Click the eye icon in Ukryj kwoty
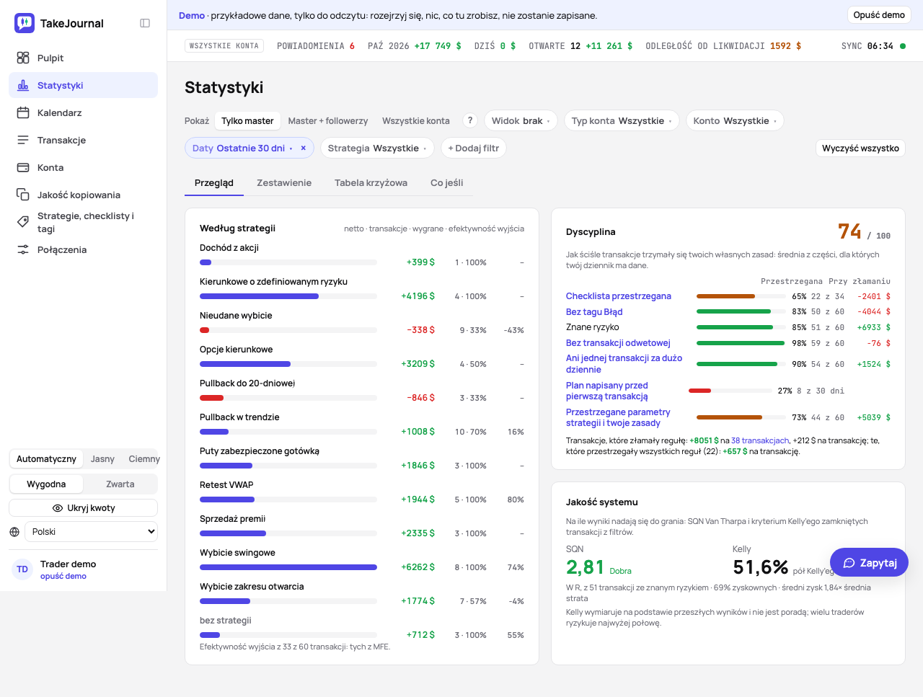The height and width of the screenshot is (697, 923). [58, 508]
